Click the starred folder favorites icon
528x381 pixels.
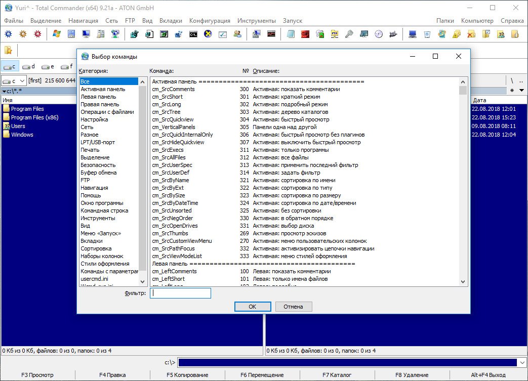coord(8,50)
